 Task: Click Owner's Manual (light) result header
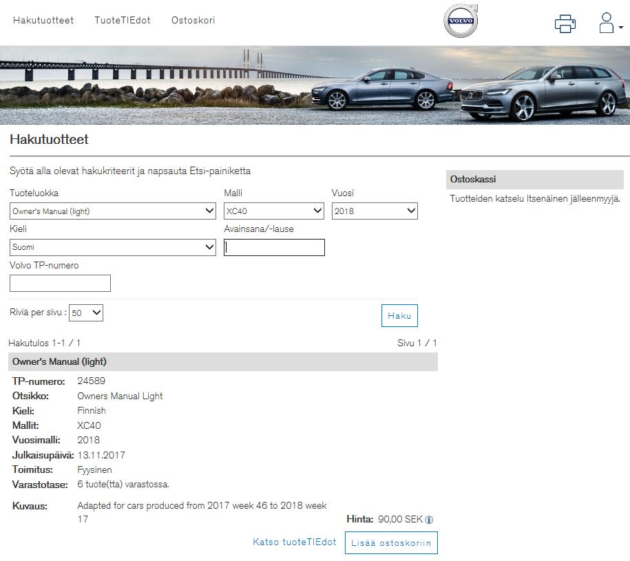tap(223, 361)
